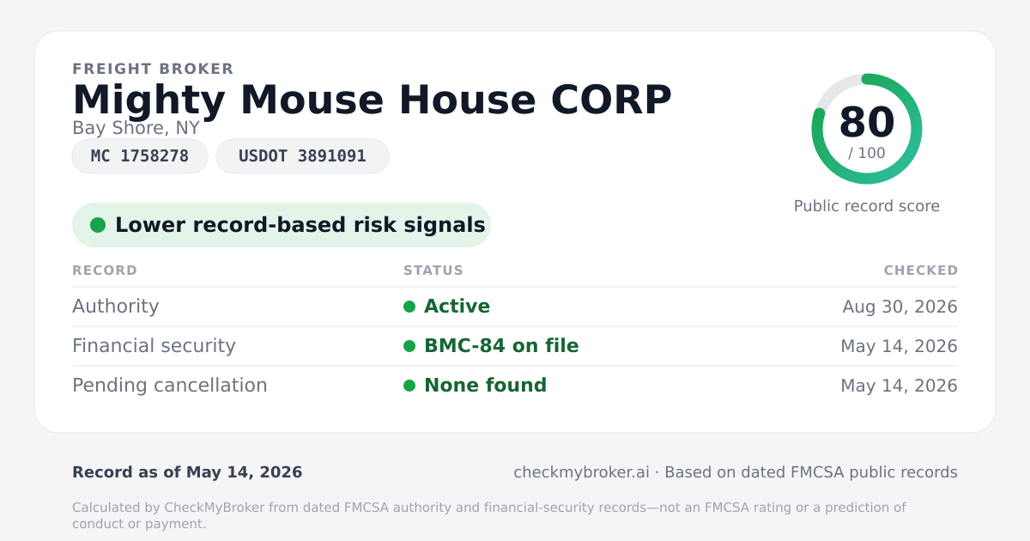Image resolution: width=1030 pixels, height=541 pixels.
Task: Click the 80 score number
Action: 867,122
